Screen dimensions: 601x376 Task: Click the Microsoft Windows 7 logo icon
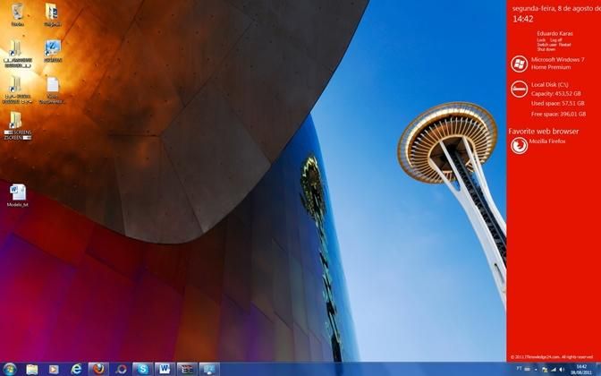tap(518, 63)
